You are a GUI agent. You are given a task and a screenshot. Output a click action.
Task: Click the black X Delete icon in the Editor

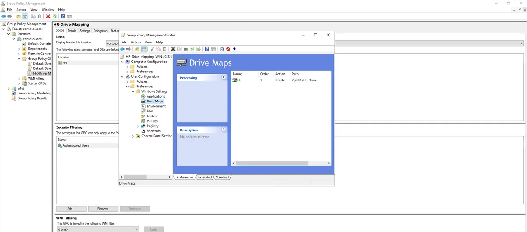click(x=173, y=49)
